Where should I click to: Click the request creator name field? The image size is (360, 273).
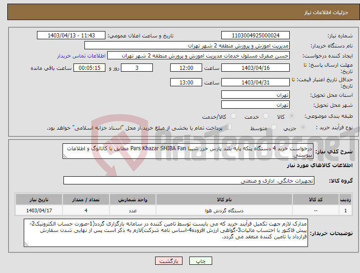pyautogui.click(x=198, y=56)
